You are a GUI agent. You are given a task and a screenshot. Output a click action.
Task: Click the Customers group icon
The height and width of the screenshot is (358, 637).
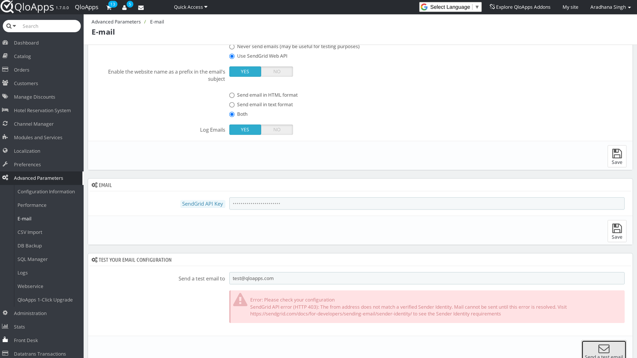click(x=5, y=83)
